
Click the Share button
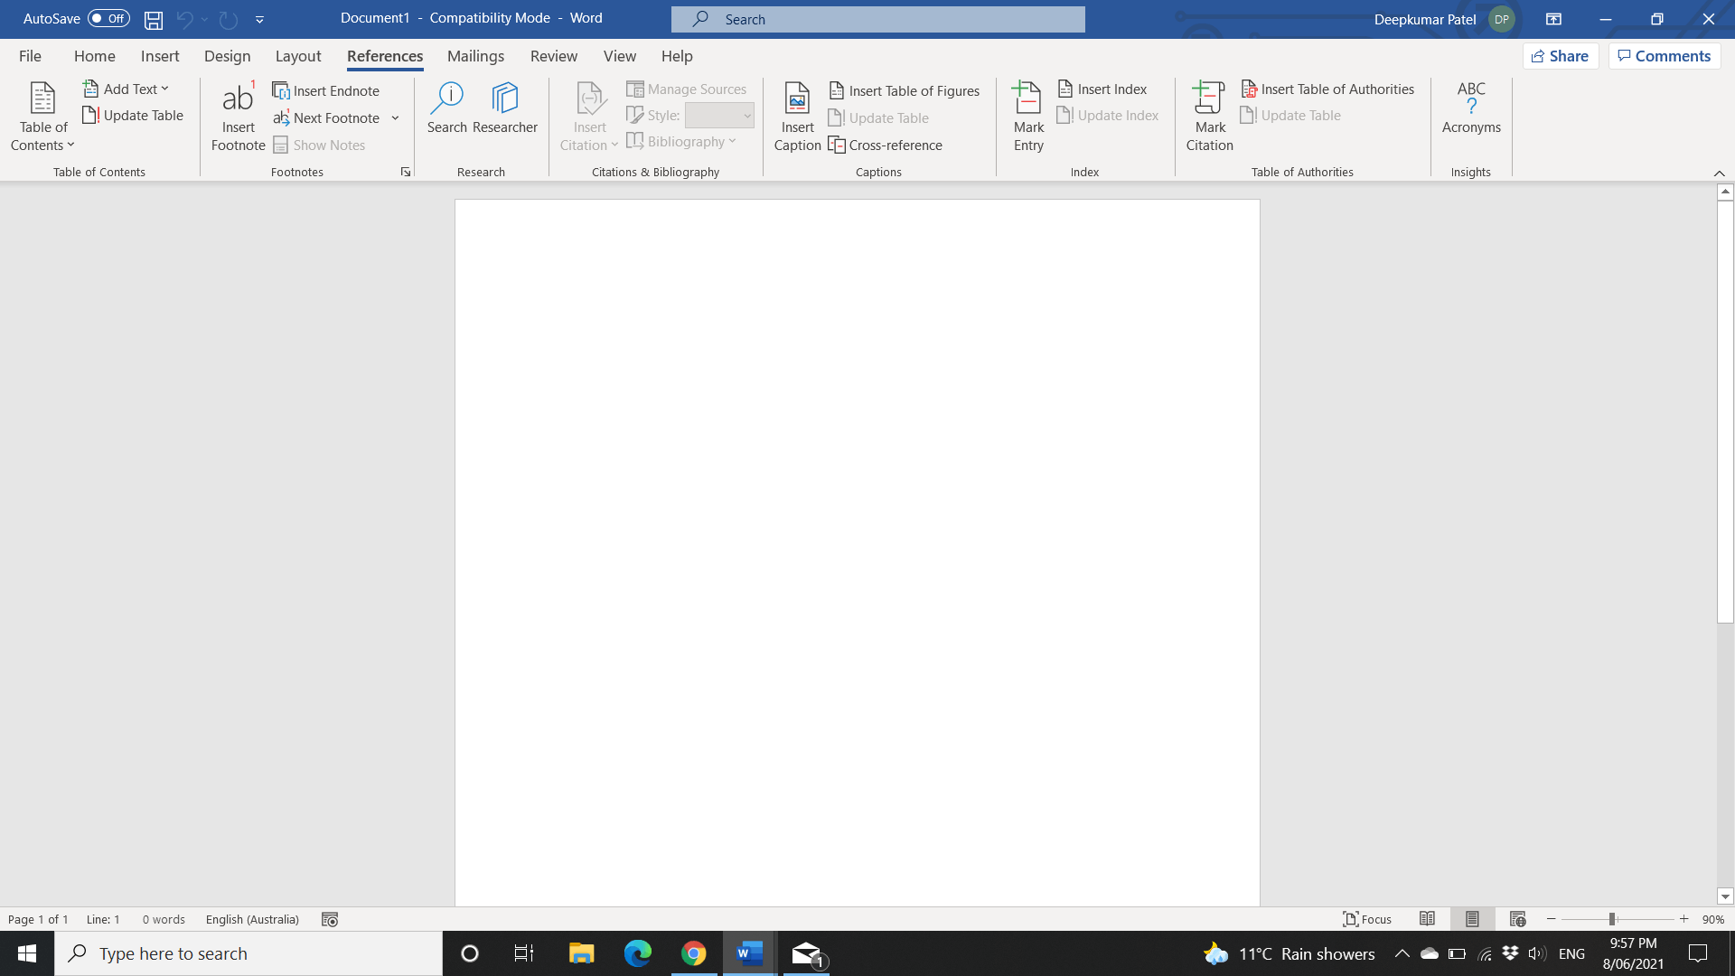click(x=1561, y=56)
